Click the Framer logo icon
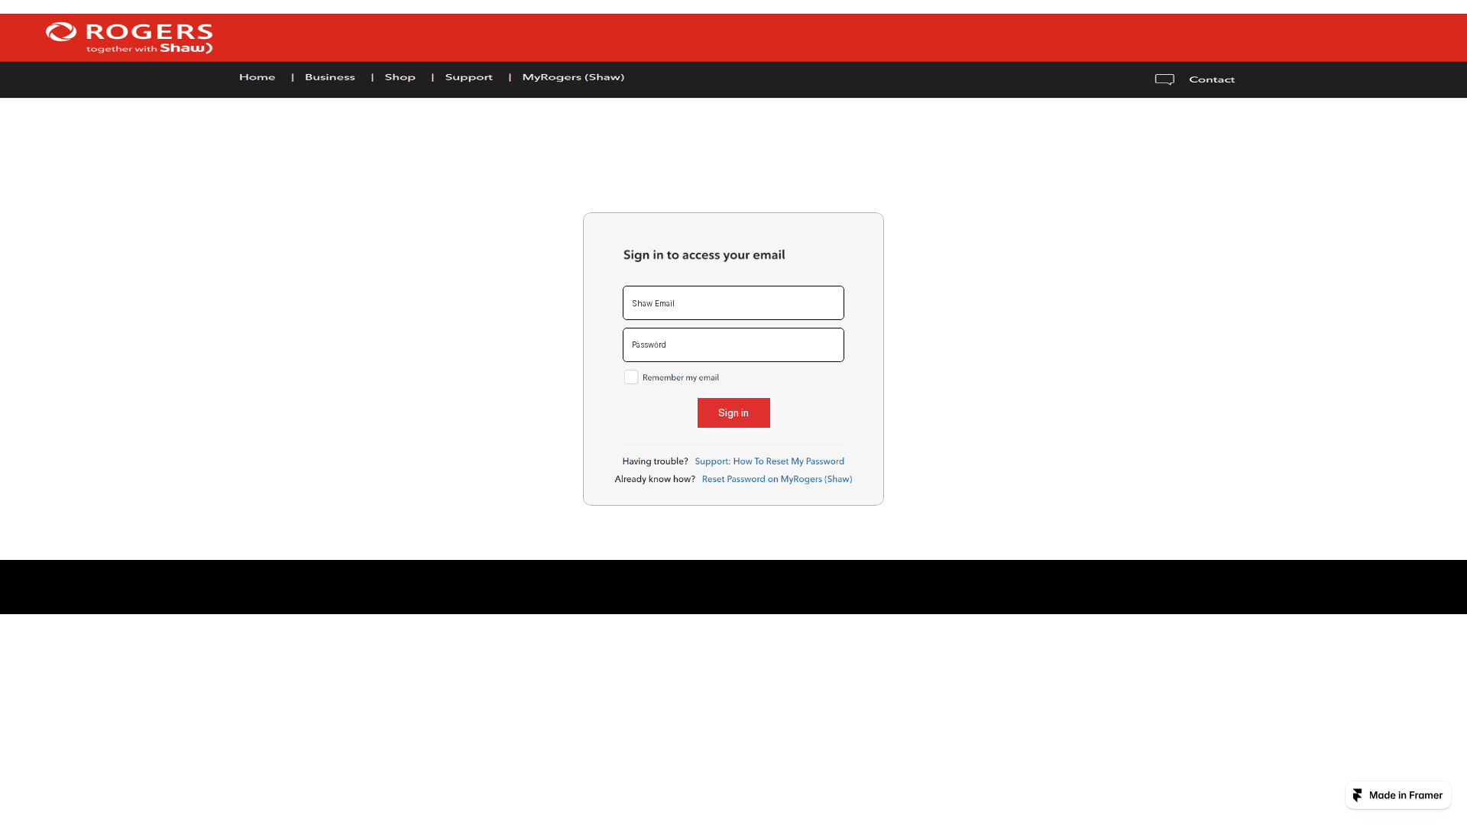The width and height of the screenshot is (1467, 825). [1358, 795]
